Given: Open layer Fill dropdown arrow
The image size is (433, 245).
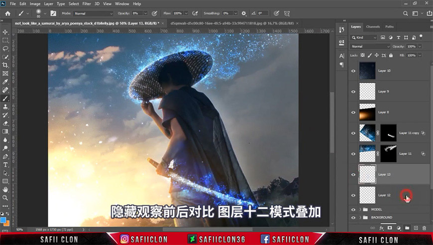Looking at the screenshot, I should (420, 55).
